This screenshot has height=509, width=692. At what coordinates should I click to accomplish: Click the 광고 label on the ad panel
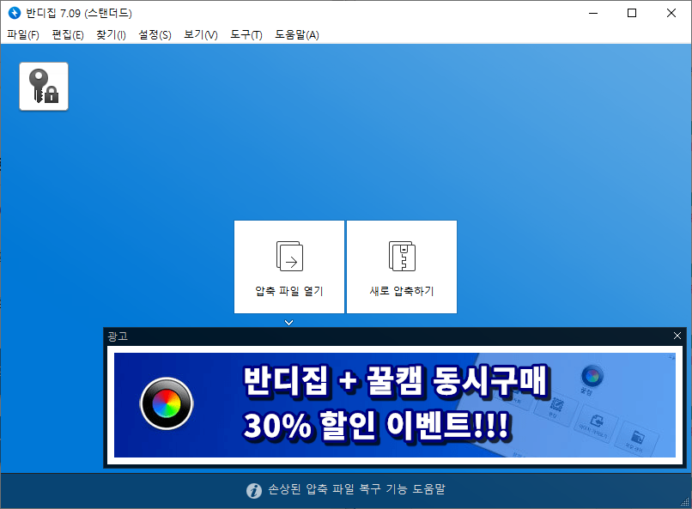(x=118, y=336)
